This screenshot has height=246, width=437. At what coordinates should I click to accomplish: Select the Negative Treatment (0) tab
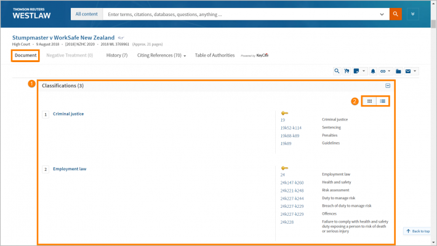pyautogui.click(x=70, y=55)
